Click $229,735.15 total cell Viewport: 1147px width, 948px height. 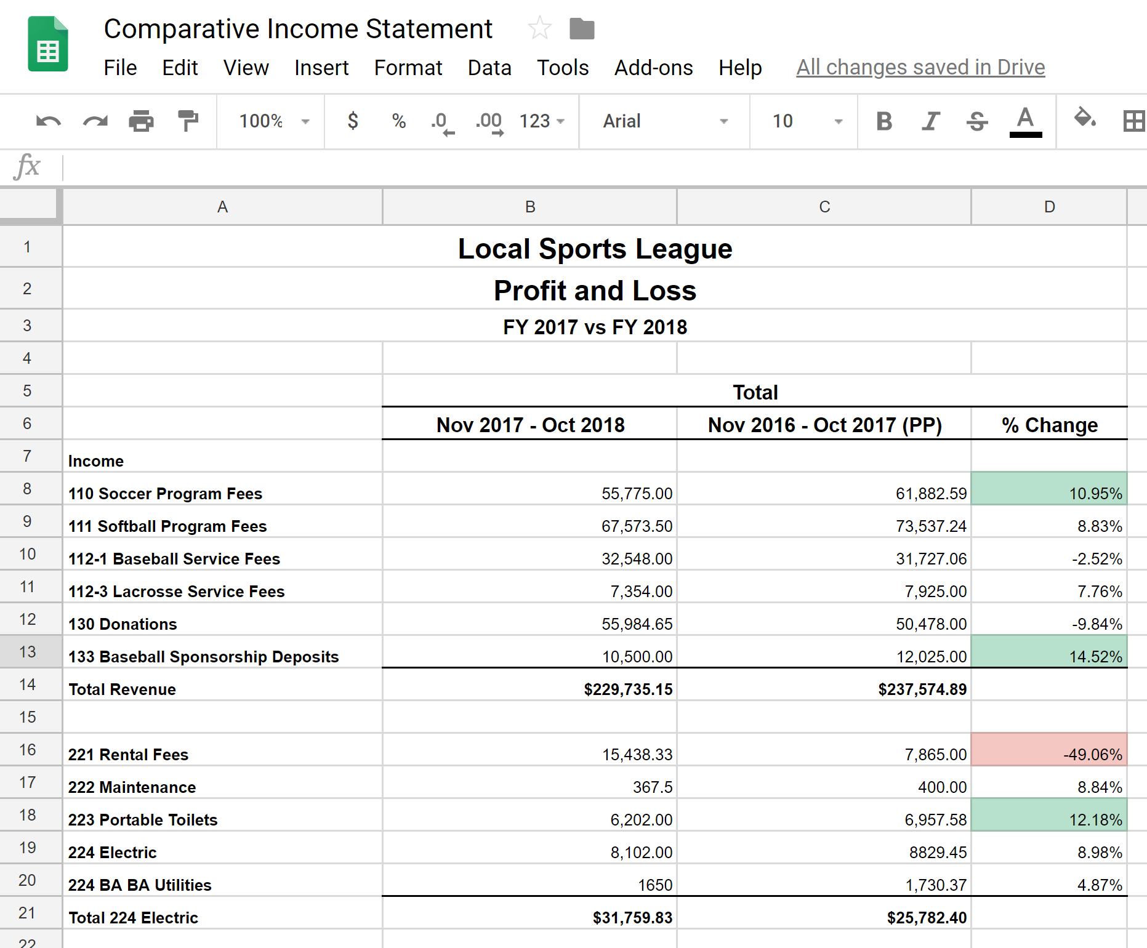[x=529, y=685]
